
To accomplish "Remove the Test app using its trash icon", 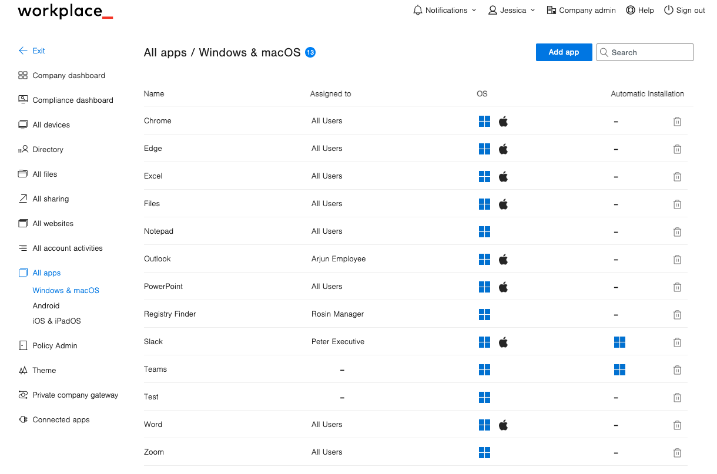I will pos(677,397).
